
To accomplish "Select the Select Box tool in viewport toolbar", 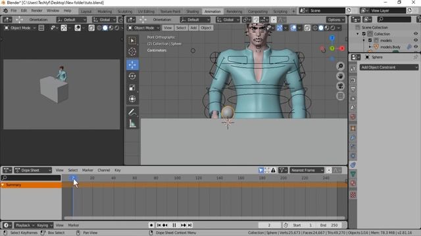I will point(132,41).
